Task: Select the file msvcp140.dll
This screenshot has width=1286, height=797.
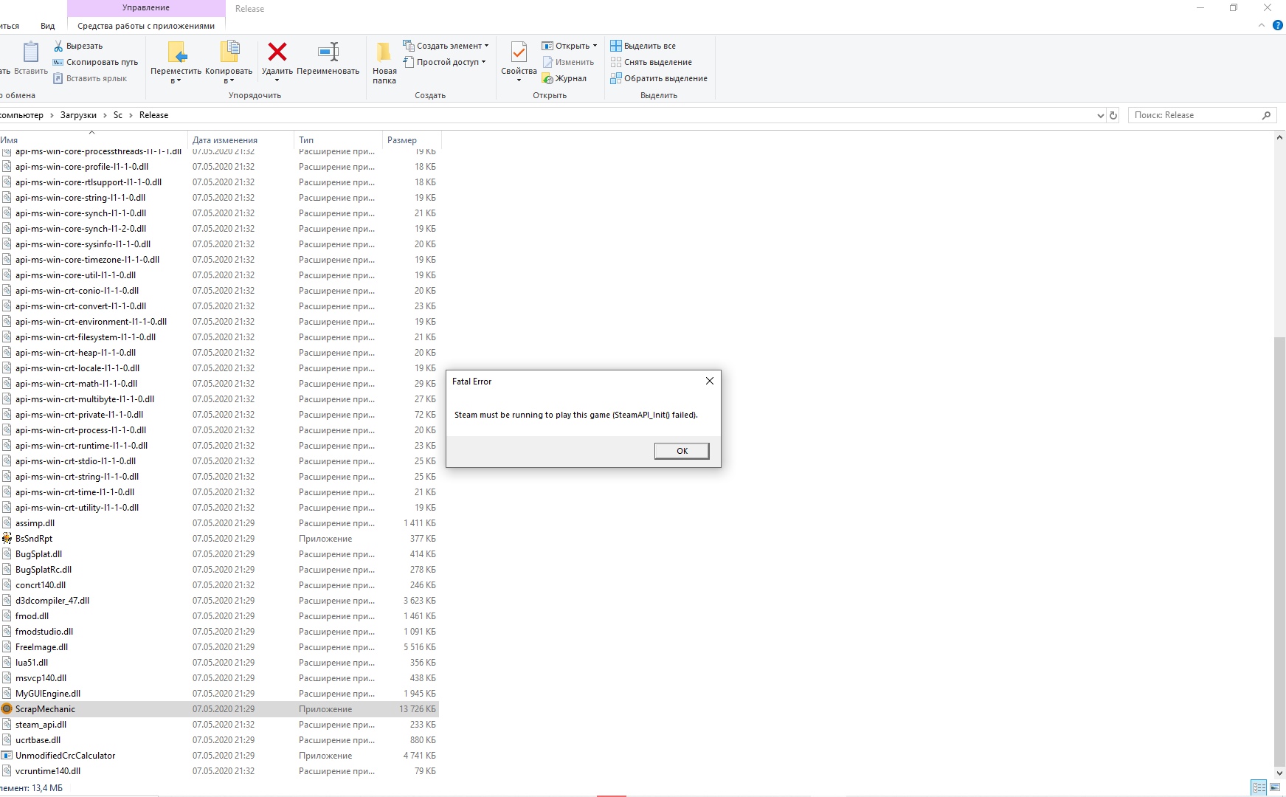Action: 219,678
